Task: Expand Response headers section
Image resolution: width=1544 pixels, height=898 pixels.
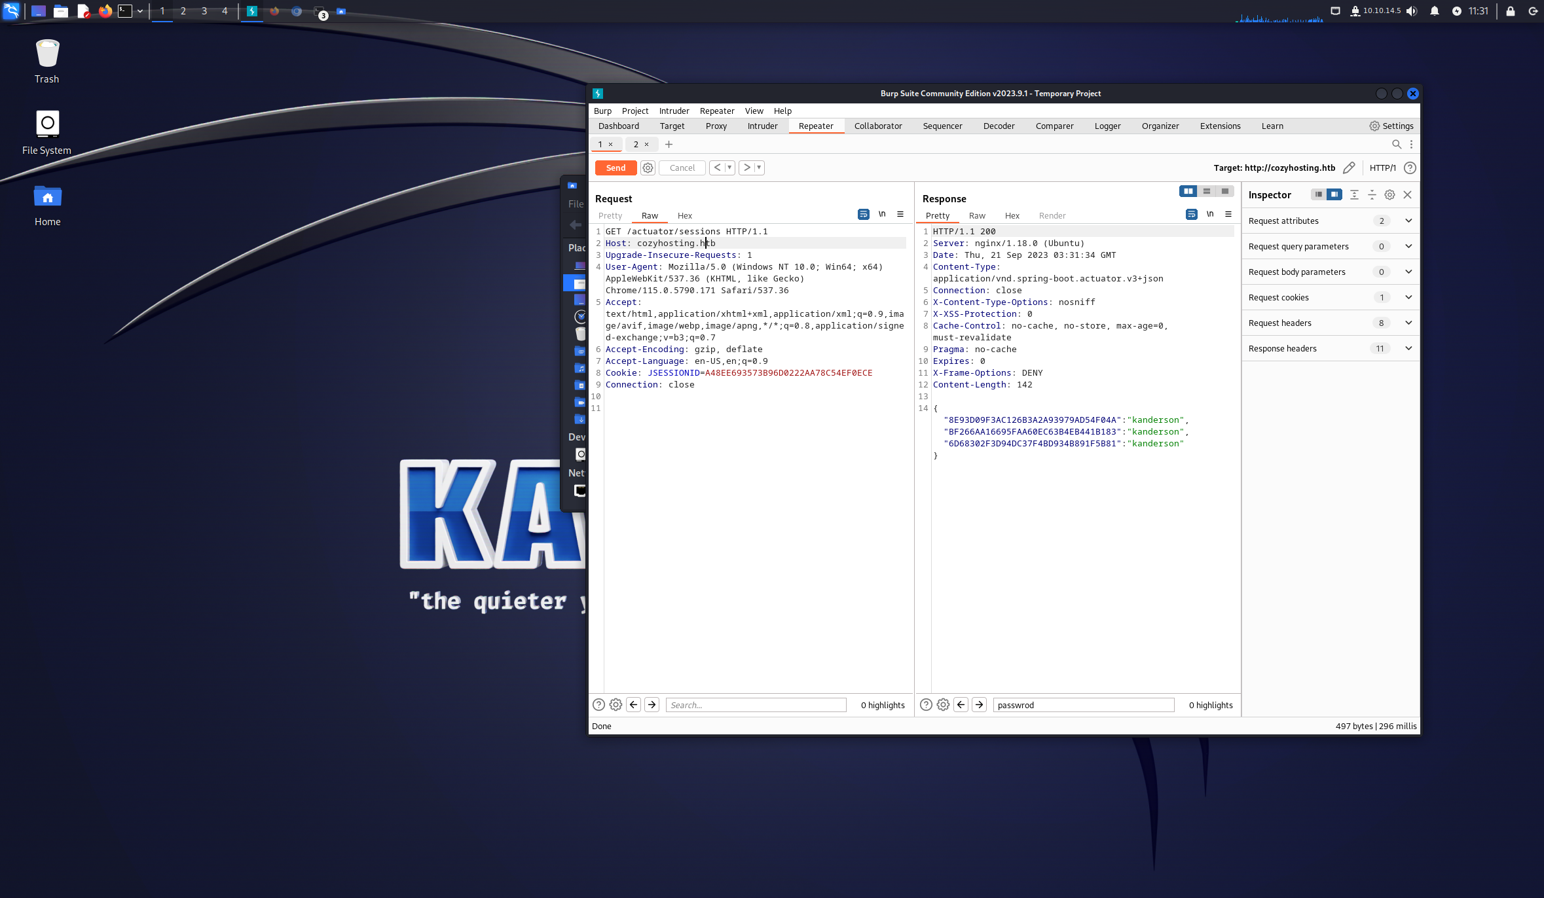Action: (x=1330, y=348)
